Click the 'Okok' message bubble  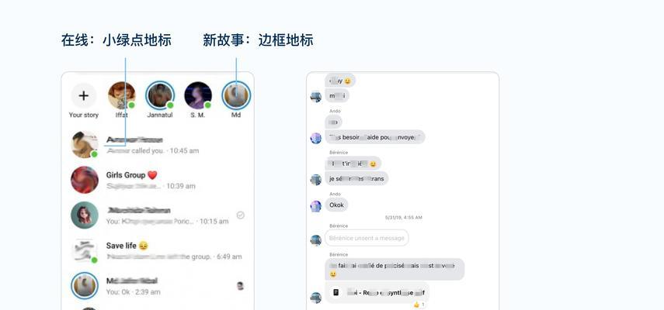pyautogui.click(x=336, y=205)
